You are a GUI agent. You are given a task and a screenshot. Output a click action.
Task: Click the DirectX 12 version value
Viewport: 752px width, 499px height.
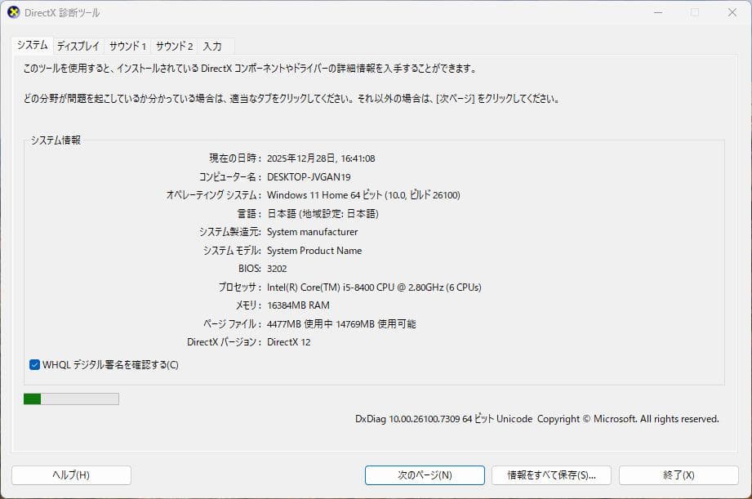tap(289, 342)
